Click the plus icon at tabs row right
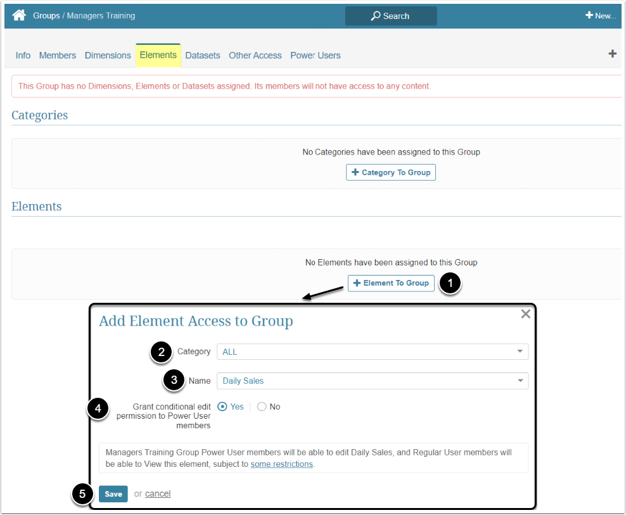626x515 pixels. (612, 53)
